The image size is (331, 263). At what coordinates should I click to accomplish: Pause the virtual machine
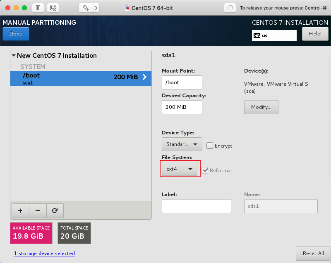(x=38, y=8)
